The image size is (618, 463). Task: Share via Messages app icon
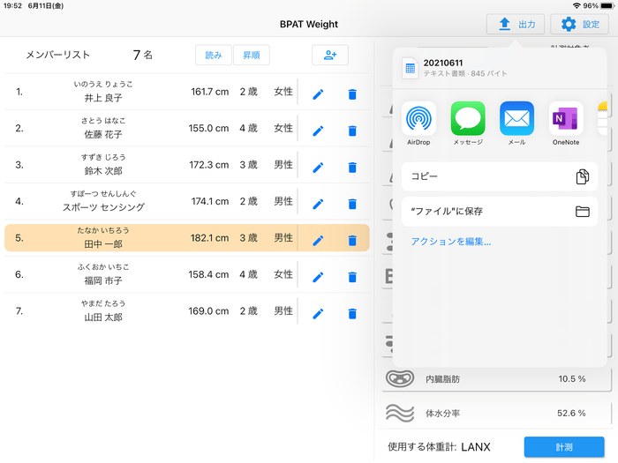click(468, 119)
